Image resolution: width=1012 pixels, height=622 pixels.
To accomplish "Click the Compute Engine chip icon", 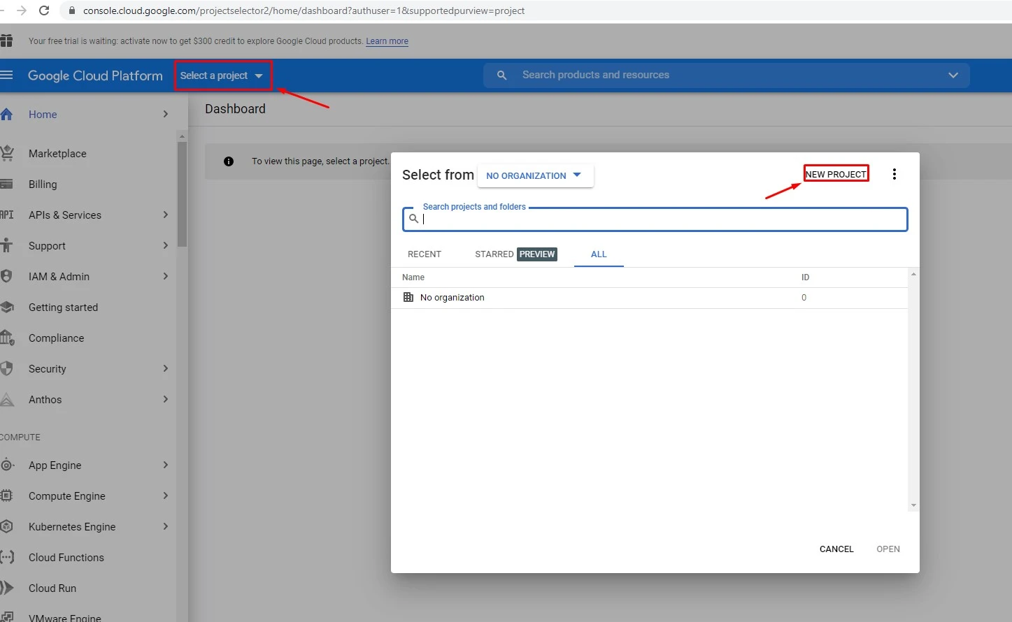I will coord(7,496).
